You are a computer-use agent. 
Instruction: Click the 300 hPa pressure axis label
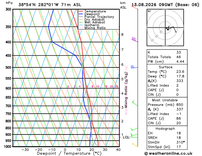tap(9, 9)
